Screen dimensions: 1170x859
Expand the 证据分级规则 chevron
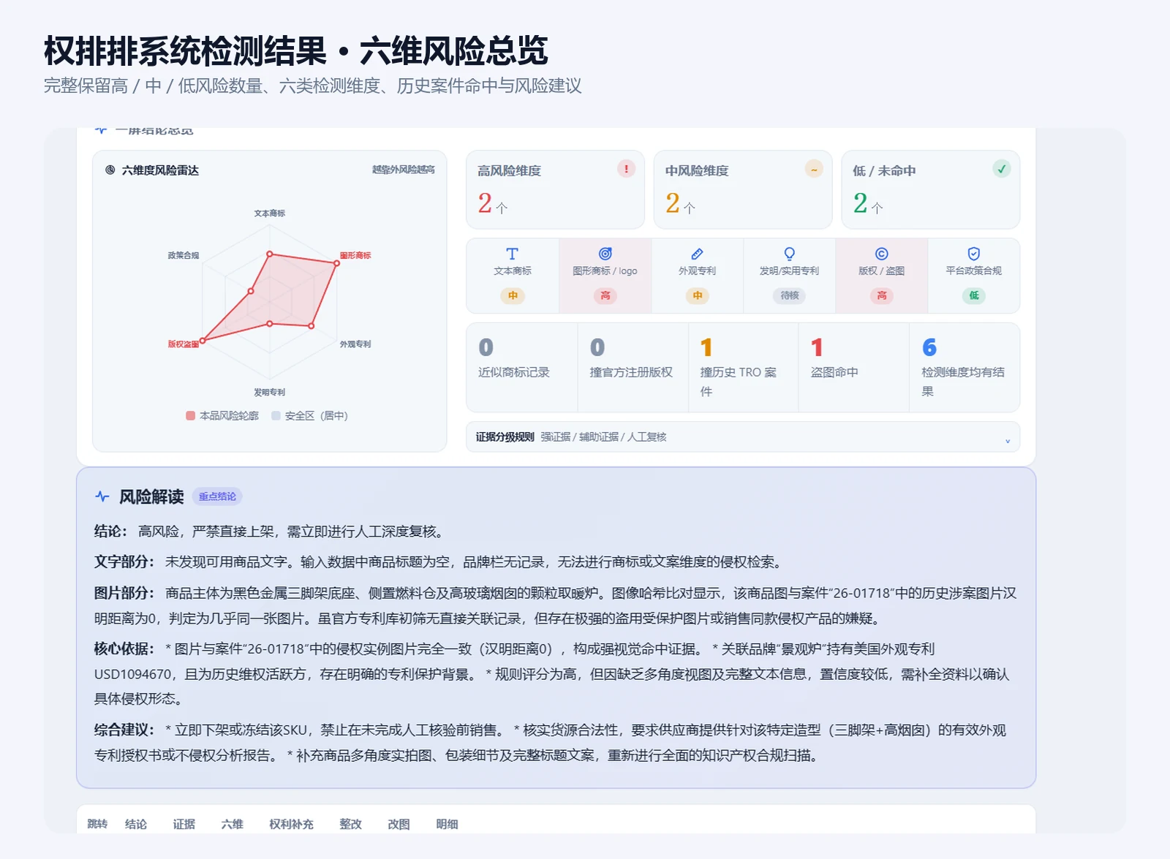click(x=1008, y=441)
